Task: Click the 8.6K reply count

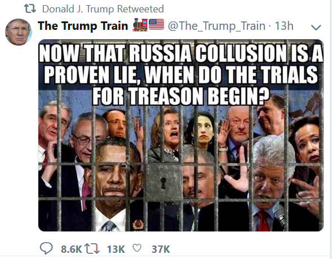Action: pos(72,249)
